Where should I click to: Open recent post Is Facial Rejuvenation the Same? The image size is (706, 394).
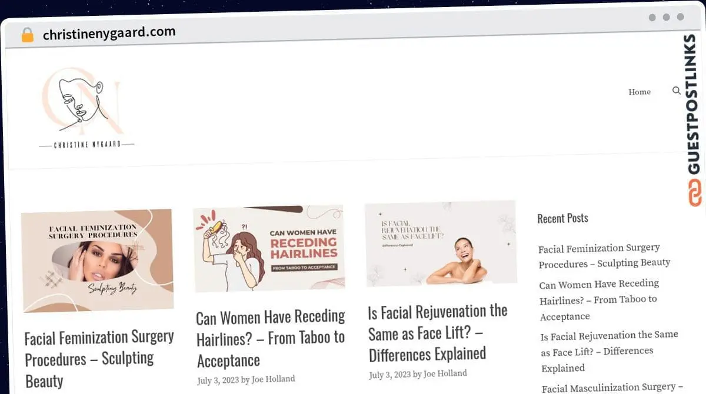coord(610,351)
